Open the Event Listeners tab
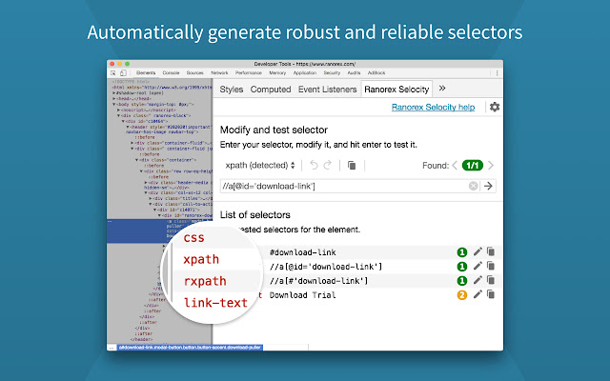The height and width of the screenshot is (381, 610). coord(326,90)
